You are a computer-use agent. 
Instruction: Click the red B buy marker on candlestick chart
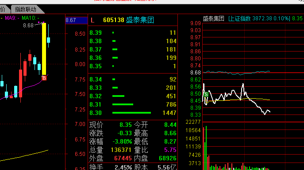(x=44, y=78)
